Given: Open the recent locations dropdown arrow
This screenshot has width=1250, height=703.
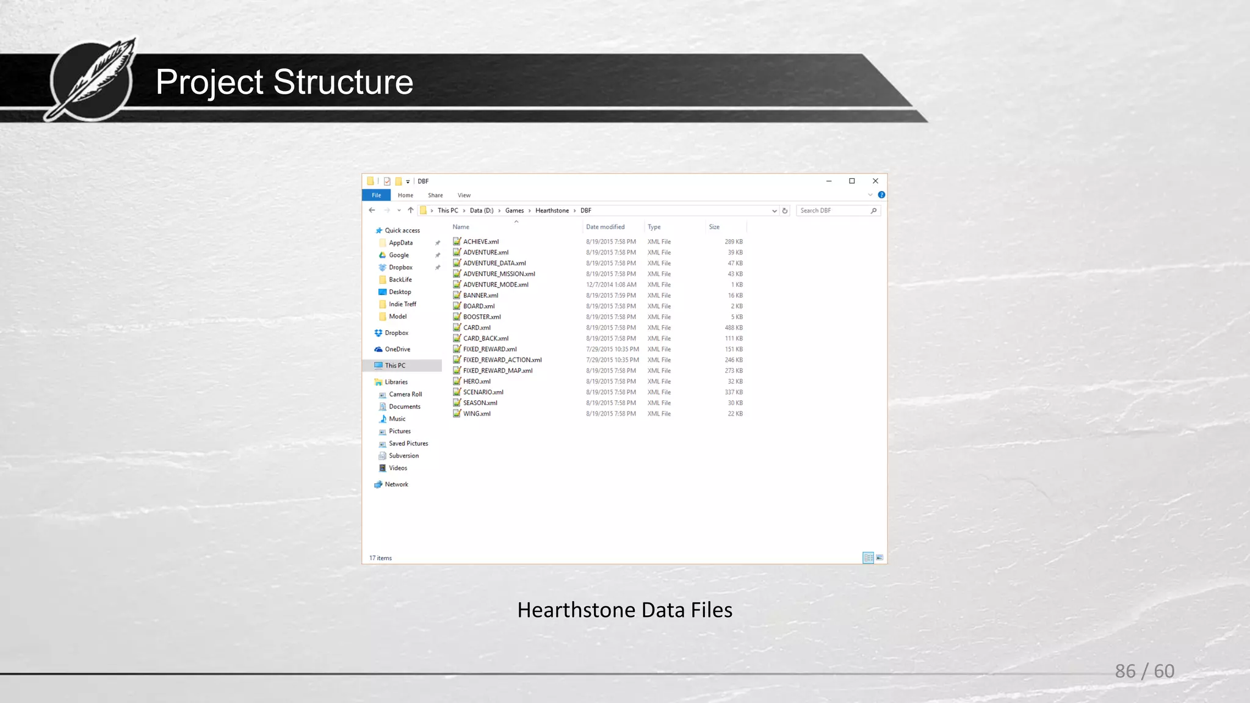Looking at the screenshot, I should point(399,211).
